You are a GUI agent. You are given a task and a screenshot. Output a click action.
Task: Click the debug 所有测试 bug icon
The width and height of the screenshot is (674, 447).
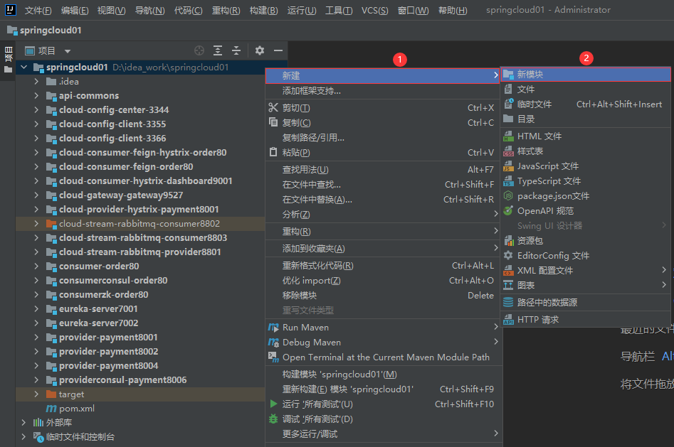click(273, 419)
